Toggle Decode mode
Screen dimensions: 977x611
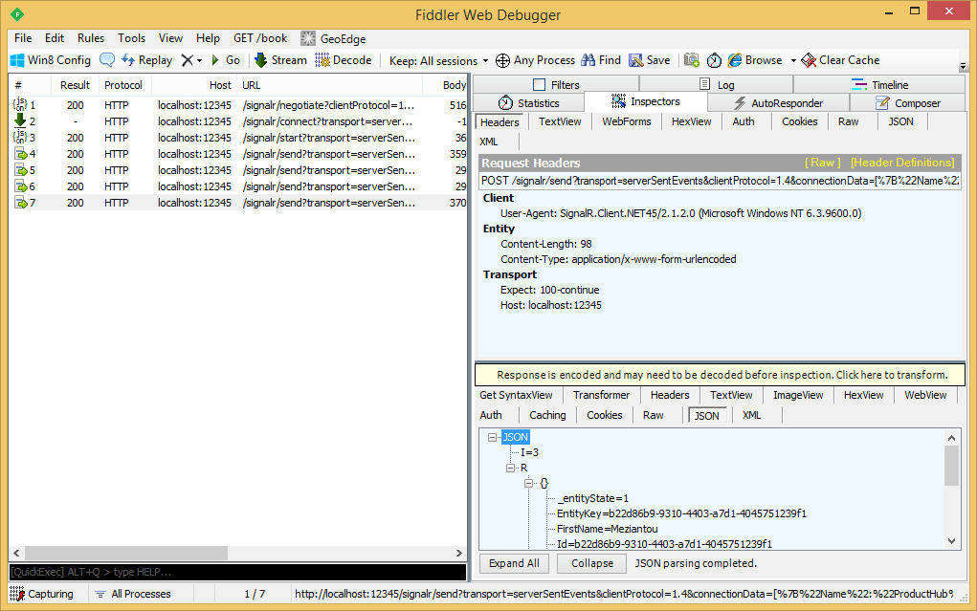click(x=343, y=60)
